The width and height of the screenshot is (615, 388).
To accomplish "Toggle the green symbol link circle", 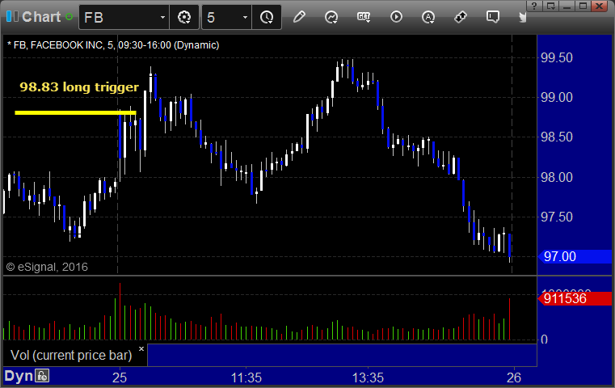I will (x=69, y=17).
